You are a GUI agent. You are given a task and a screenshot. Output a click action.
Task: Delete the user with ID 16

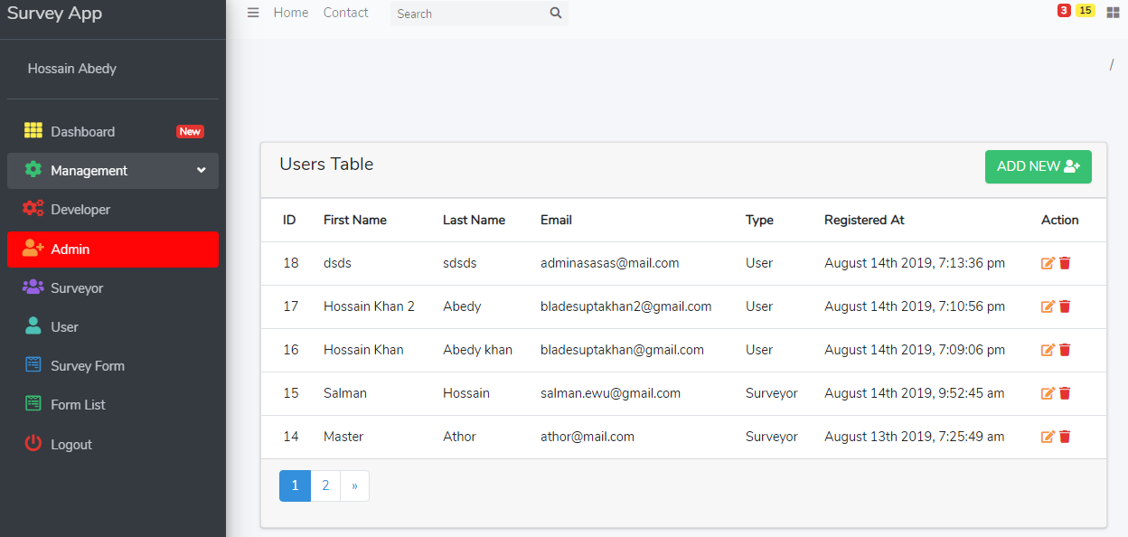(x=1065, y=350)
